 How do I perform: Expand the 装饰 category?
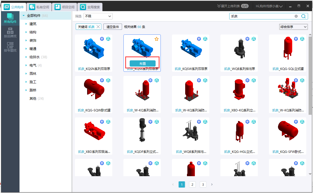[26, 40]
